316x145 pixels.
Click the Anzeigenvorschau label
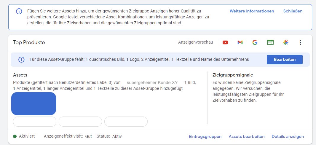tap(195, 42)
